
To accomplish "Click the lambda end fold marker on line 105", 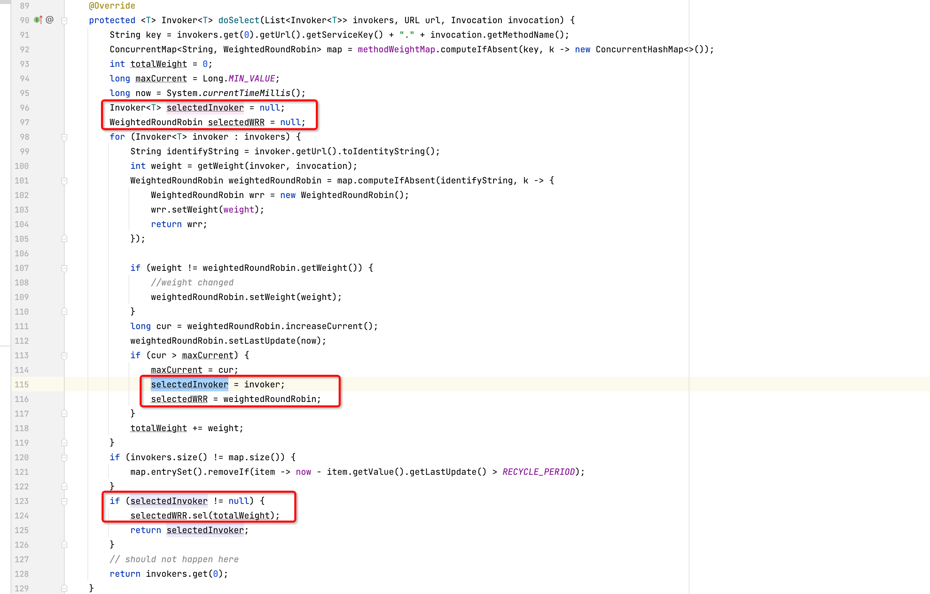I will coord(65,239).
